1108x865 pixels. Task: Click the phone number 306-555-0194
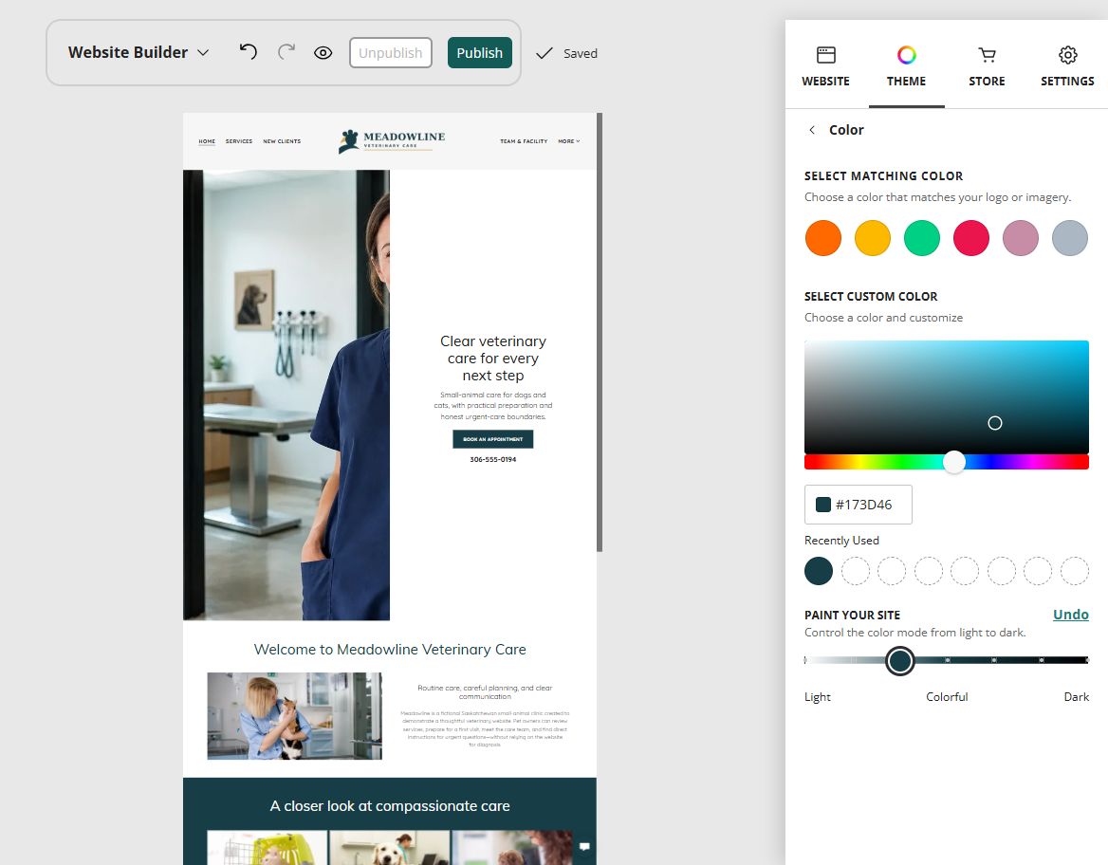[493, 459]
